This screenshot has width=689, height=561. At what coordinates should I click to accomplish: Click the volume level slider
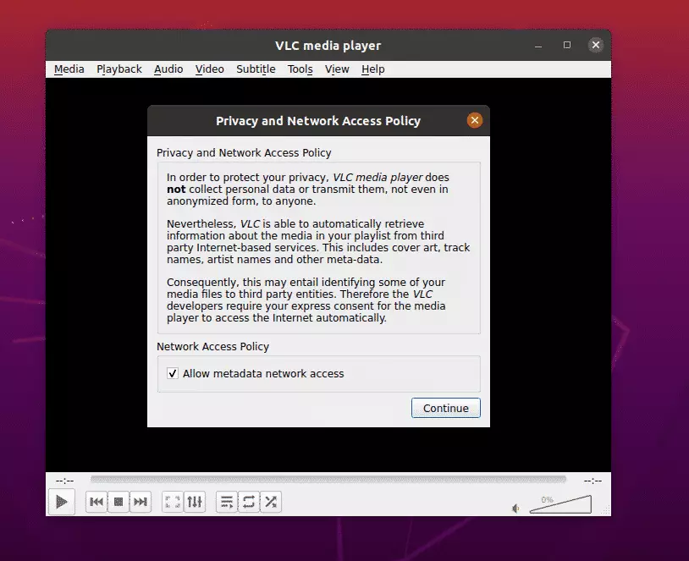point(560,504)
